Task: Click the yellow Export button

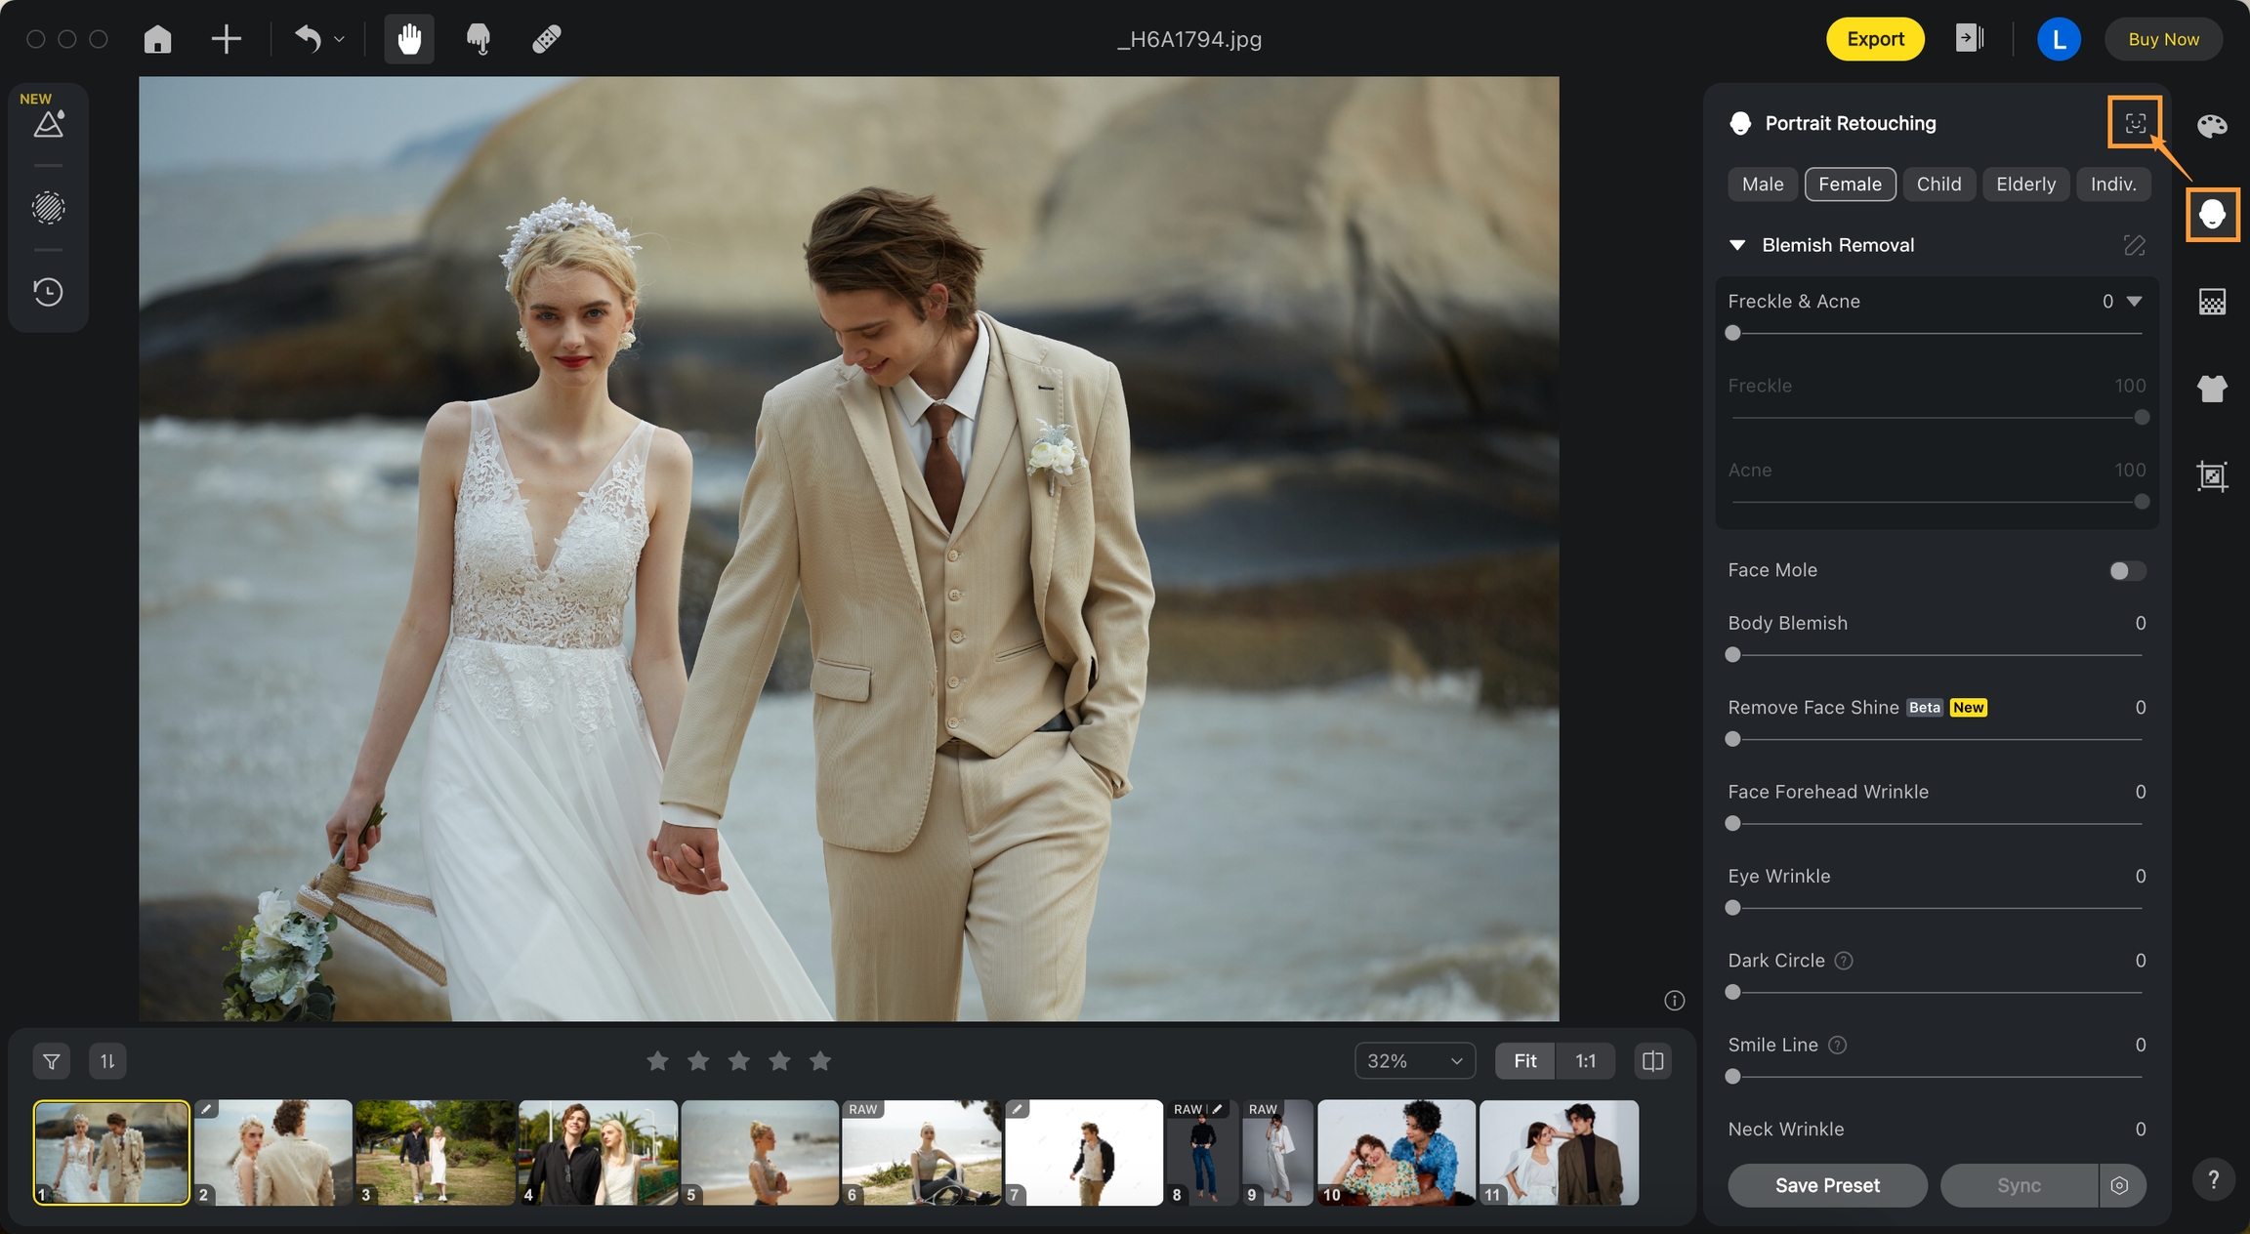Action: click(x=1874, y=39)
